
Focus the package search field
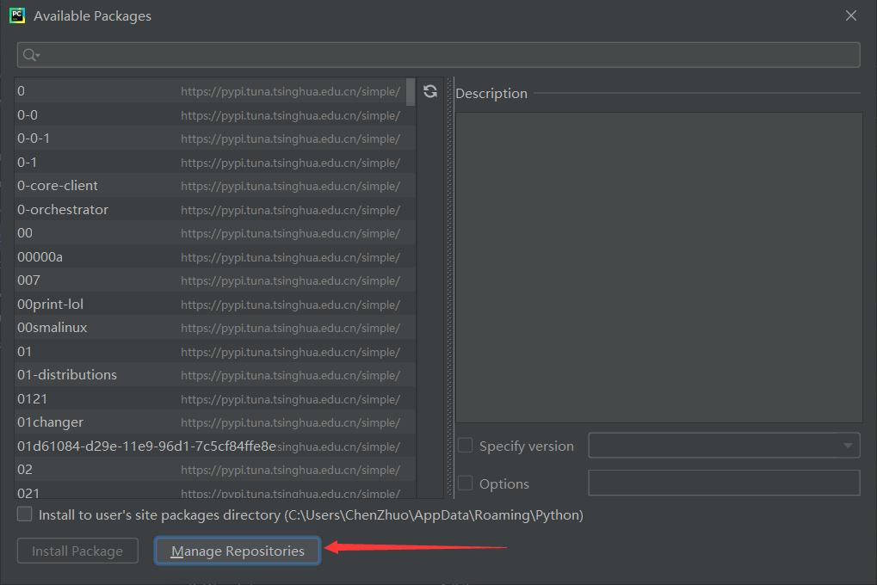click(x=448, y=55)
